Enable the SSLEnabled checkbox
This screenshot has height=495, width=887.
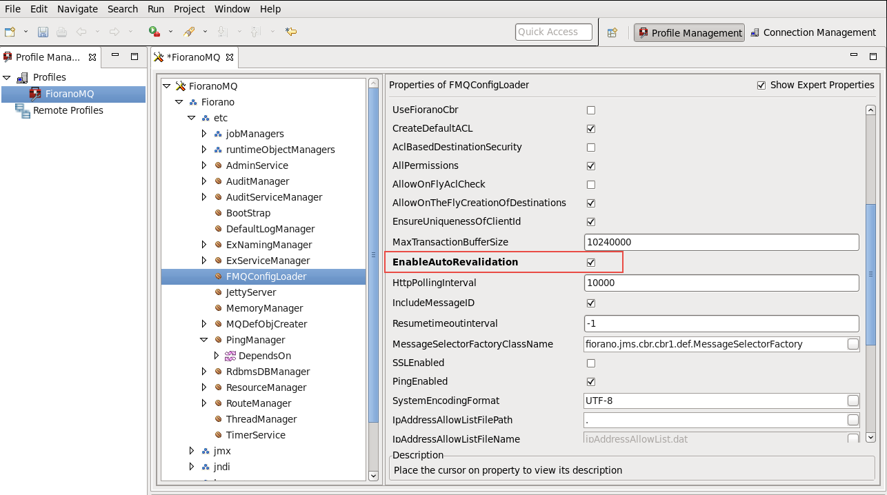[x=591, y=363]
